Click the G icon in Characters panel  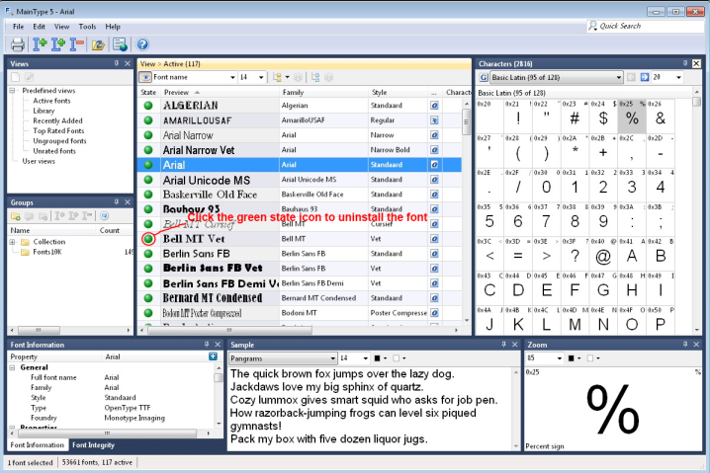(484, 77)
